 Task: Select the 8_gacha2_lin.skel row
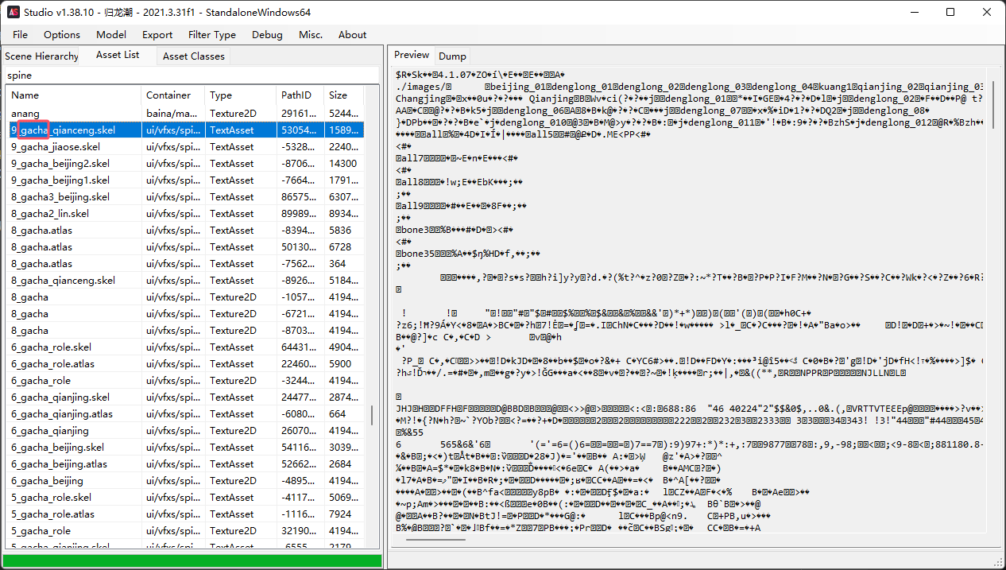point(186,213)
